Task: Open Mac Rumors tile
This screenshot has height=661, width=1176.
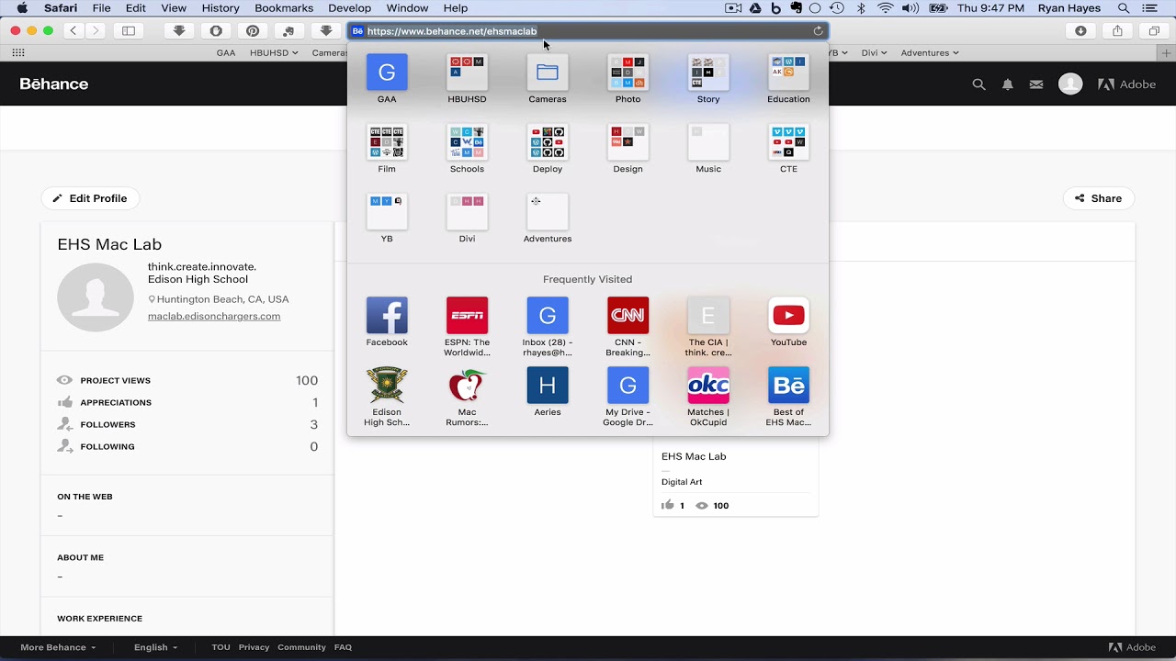Action: pos(467,386)
